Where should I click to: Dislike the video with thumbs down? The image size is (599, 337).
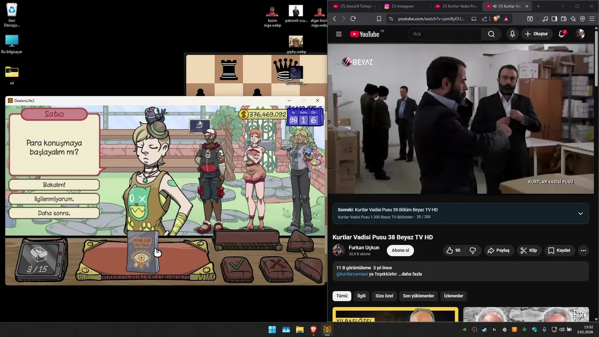473,250
